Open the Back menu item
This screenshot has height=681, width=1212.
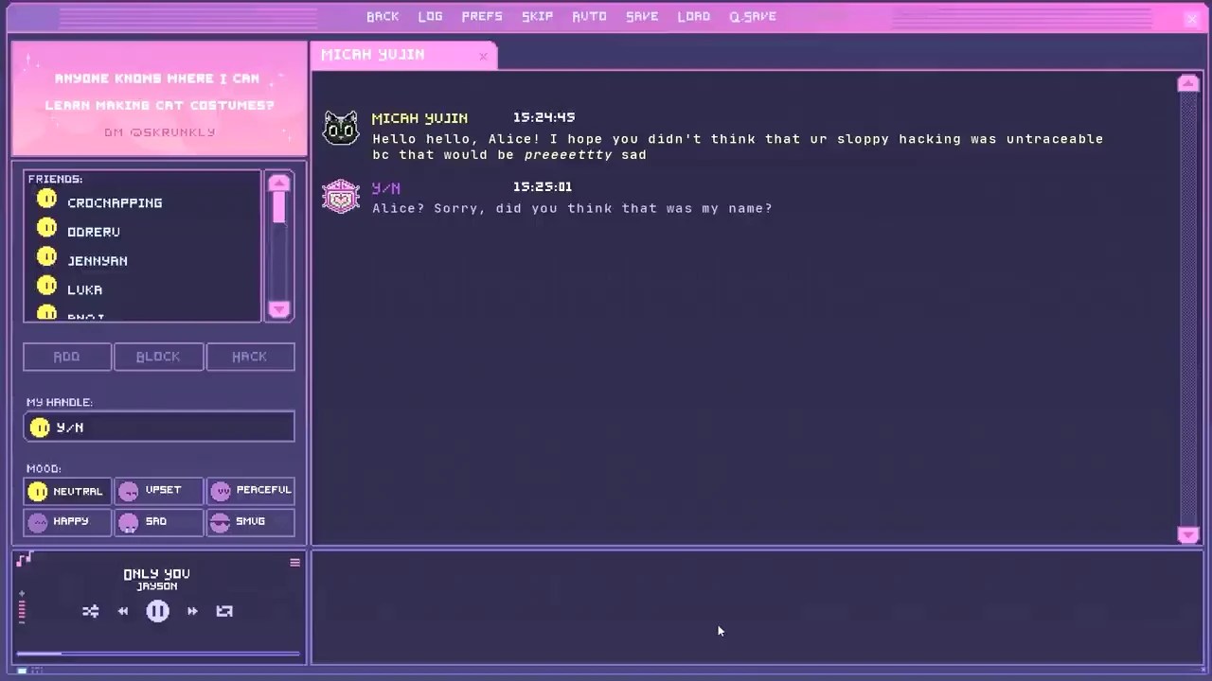[383, 16]
